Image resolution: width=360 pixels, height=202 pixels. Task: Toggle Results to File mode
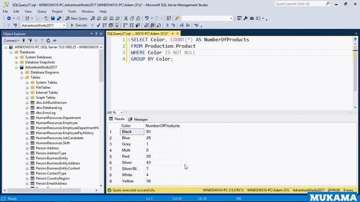coord(159,25)
